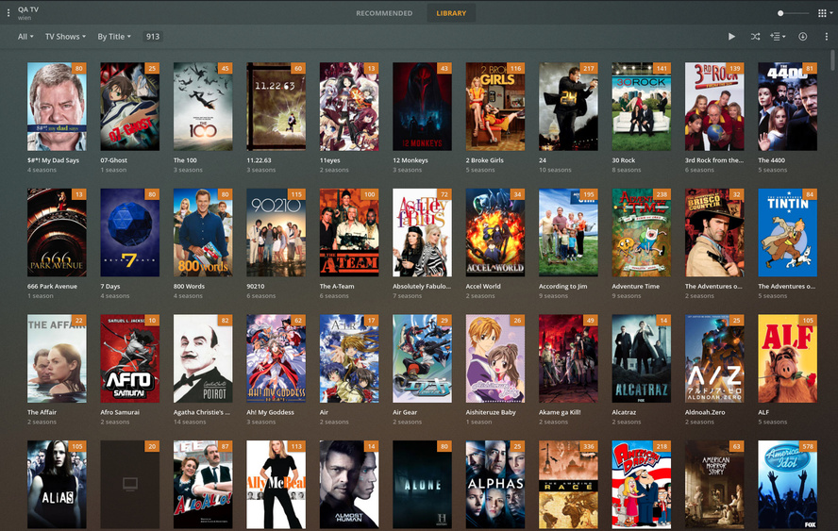
Task: Open the 666 Park Avenue poster
Action: [57, 232]
